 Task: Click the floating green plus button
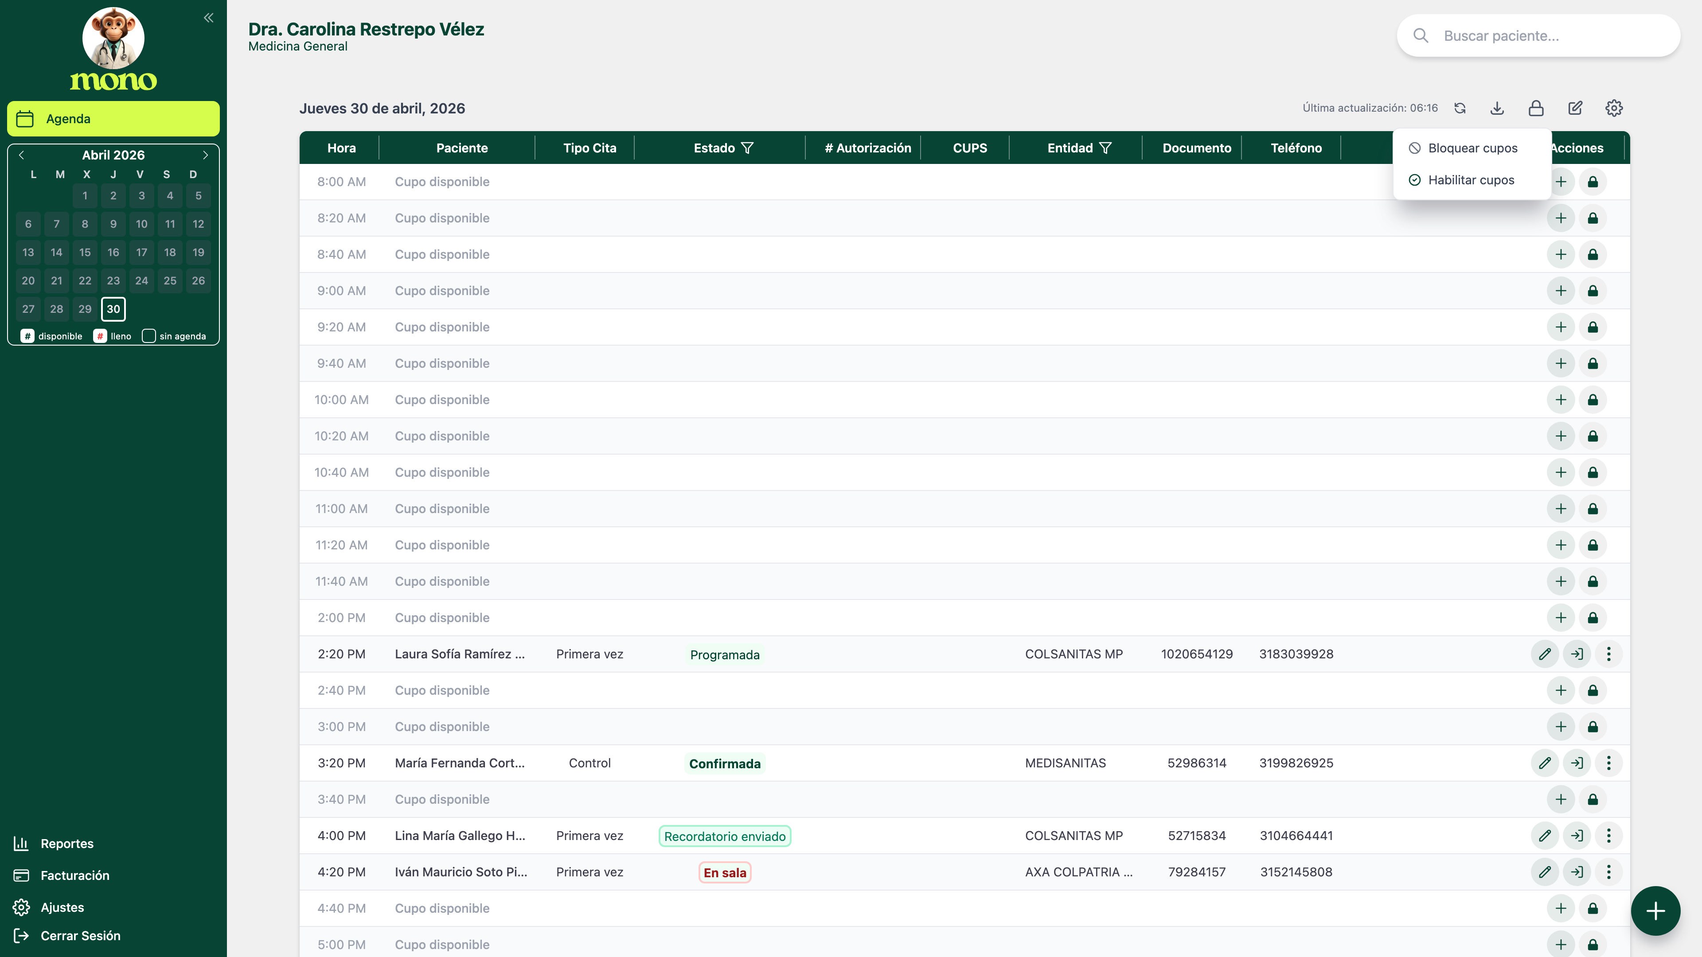(1655, 911)
